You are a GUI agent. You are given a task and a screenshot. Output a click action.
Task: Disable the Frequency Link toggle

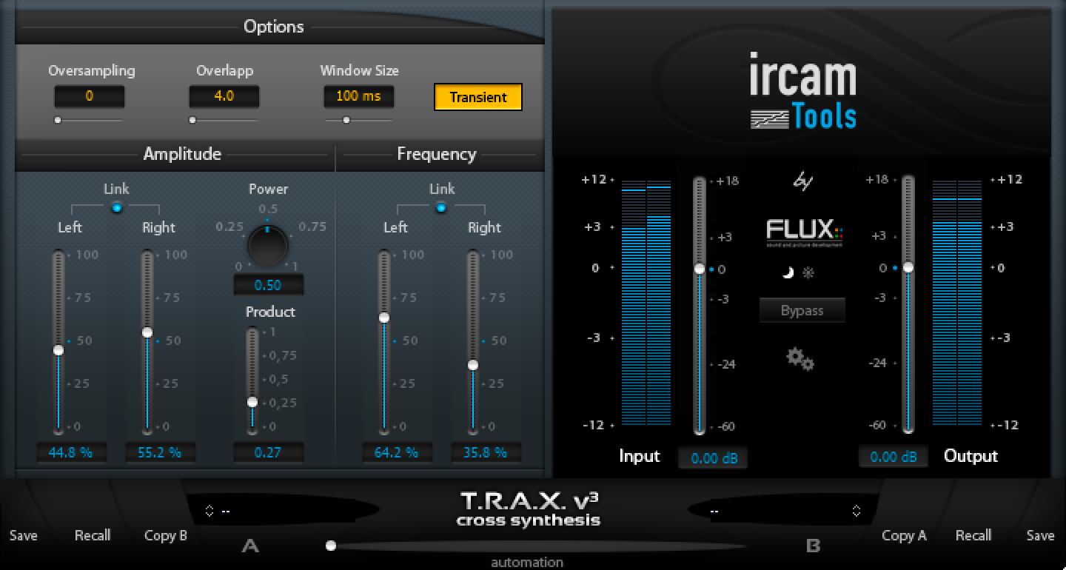(x=441, y=208)
